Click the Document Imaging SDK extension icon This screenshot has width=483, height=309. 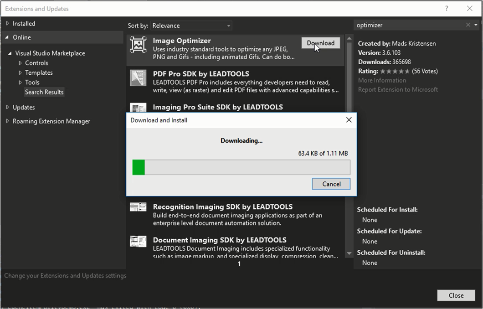pos(138,241)
